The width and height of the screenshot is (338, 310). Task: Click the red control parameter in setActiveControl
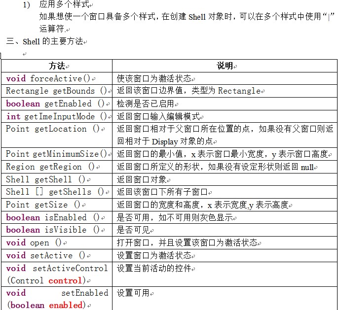click(x=65, y=280)
